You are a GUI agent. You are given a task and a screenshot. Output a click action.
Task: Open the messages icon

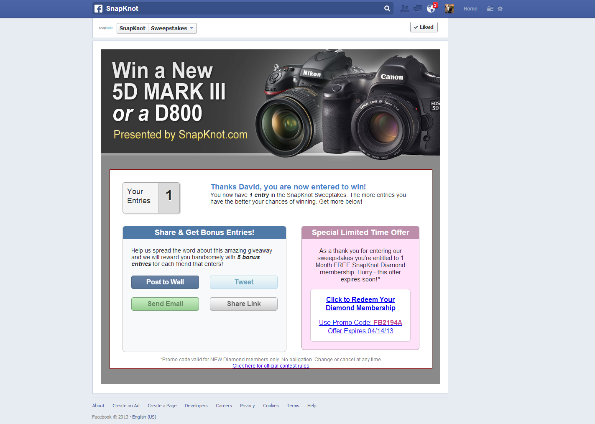418,8
